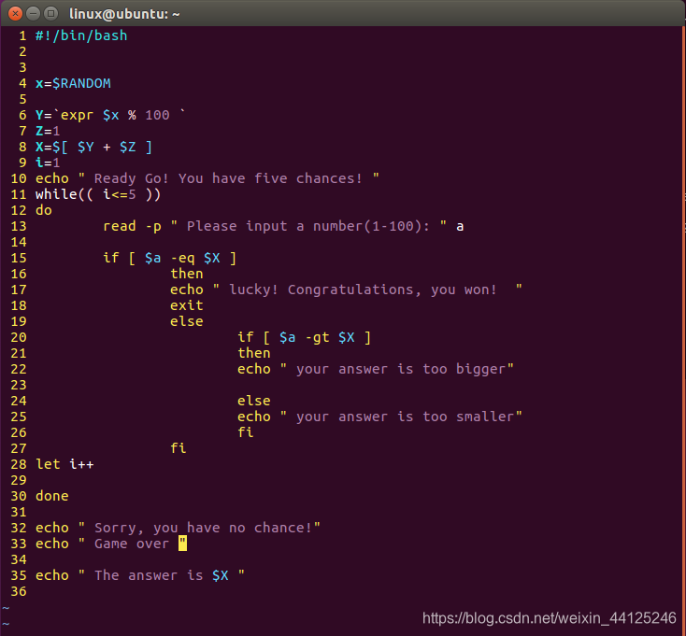Click the 'i=1' line

click(48, 163)
